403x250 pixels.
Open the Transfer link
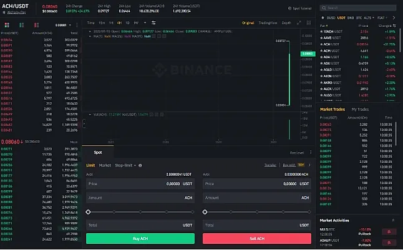tap(270, 165)
